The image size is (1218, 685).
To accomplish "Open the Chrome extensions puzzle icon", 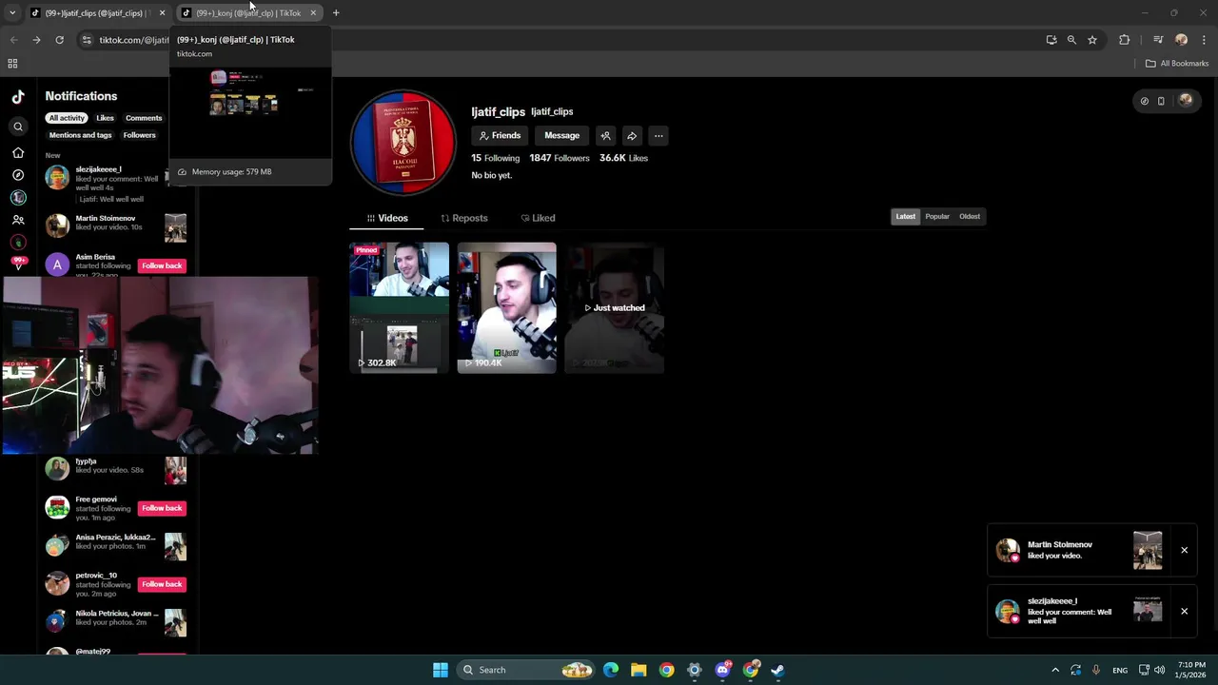I will (1125, 40).
